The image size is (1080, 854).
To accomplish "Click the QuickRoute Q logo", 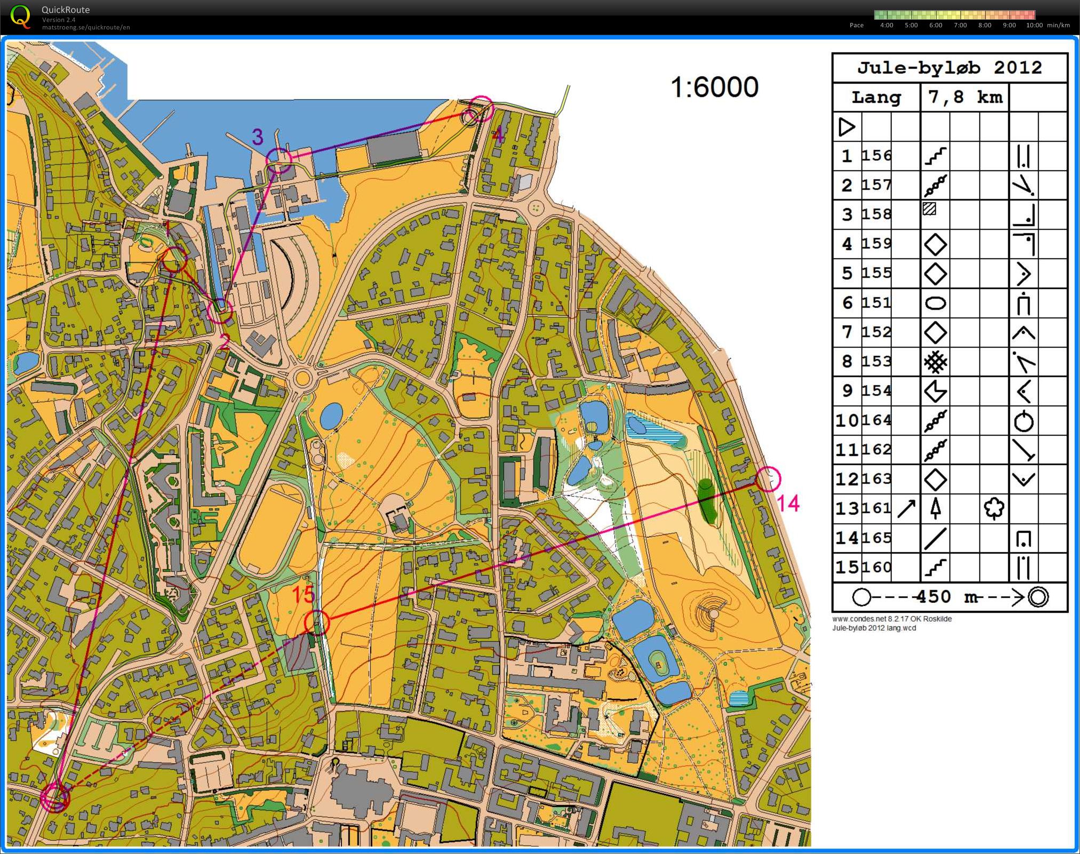I will [x=21, y=16].
